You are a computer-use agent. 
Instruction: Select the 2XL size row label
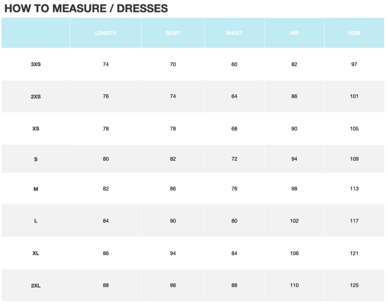pos(36,286)
